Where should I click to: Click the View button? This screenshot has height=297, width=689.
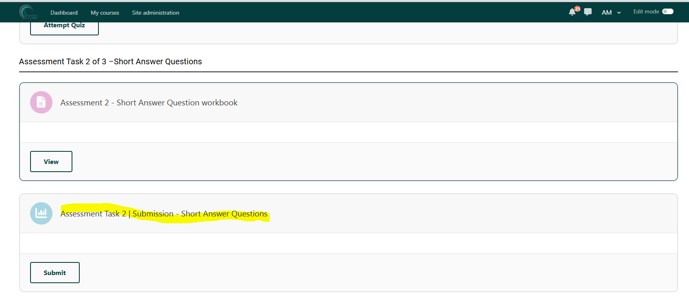pyautogui.click(x=51, y=162)
